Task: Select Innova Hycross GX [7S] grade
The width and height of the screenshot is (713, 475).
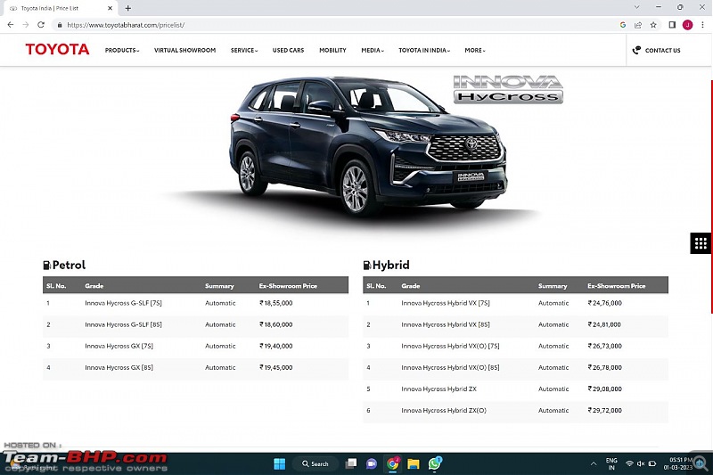Action: pos(119,346)
